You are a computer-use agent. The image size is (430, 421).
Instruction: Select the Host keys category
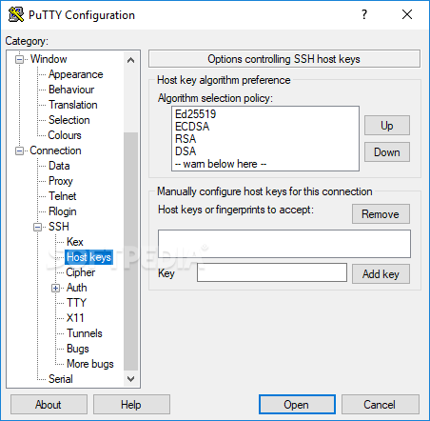coord(88,257)
